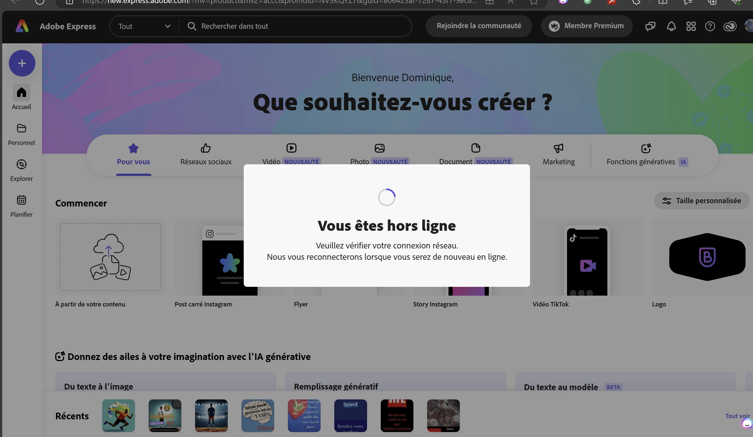The width and height of the screenshot is (753, 437).
Task: Open the running man recent thumbnail
Action: point(118,415)
